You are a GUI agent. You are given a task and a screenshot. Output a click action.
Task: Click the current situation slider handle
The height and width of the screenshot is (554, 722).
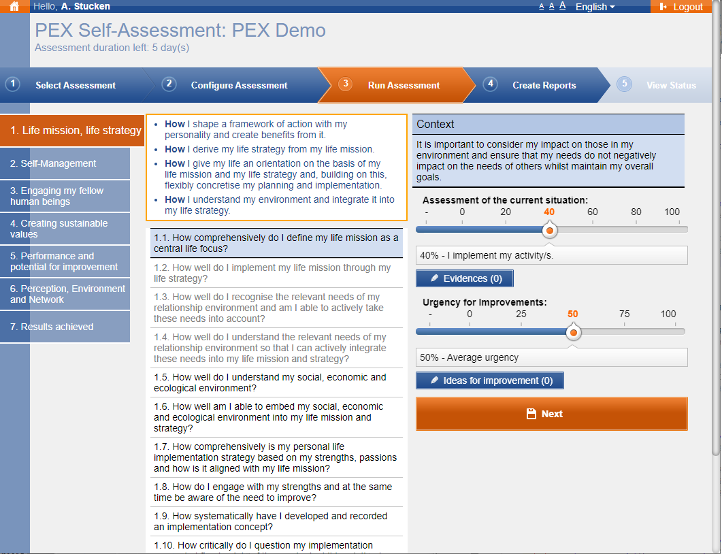pyautogui.click(x=550, y=231)
